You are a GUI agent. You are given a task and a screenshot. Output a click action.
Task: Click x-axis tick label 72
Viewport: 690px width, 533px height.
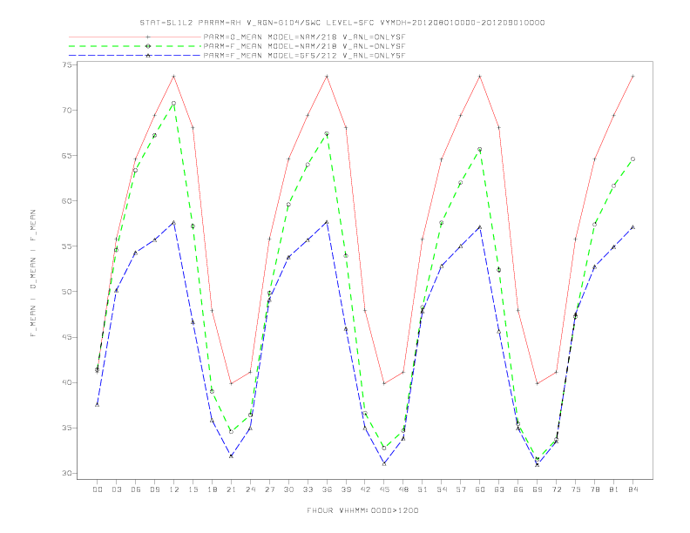(556, 489)
